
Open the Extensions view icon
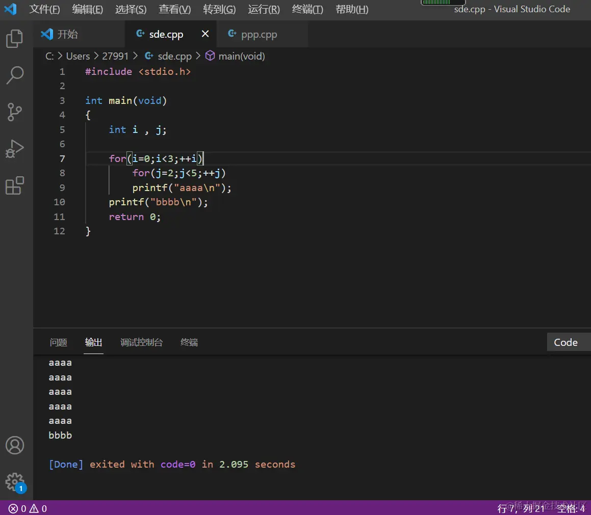tap(15, 185)
